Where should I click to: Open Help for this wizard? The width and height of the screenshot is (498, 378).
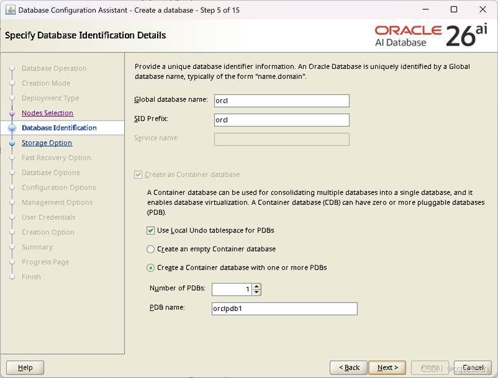click(25, 368)
